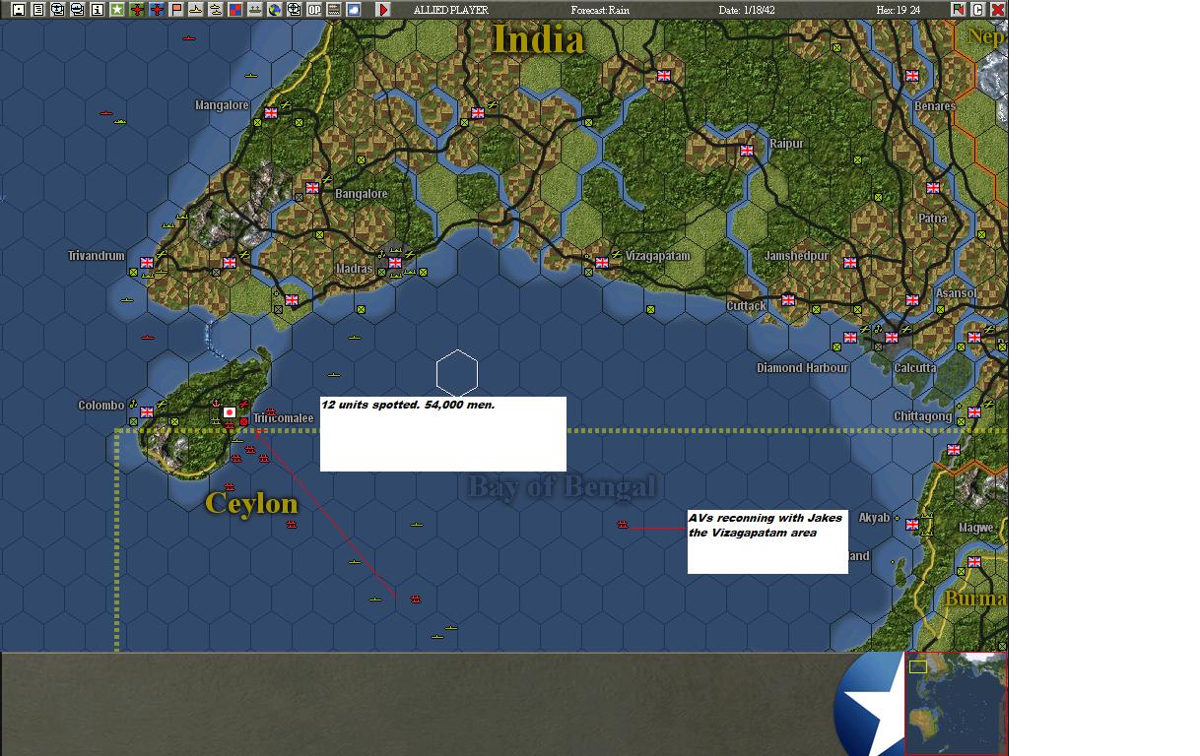Click the orange flag bases icon

176,10
